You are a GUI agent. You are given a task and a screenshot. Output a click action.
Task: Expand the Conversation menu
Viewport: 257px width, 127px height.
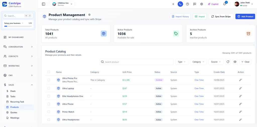point(18,47)
